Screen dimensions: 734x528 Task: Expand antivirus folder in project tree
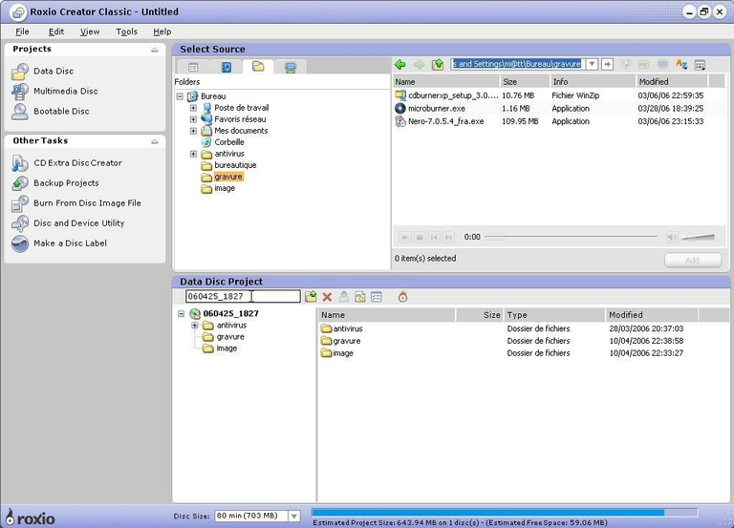pyautogui.click(x=195, y=325)
